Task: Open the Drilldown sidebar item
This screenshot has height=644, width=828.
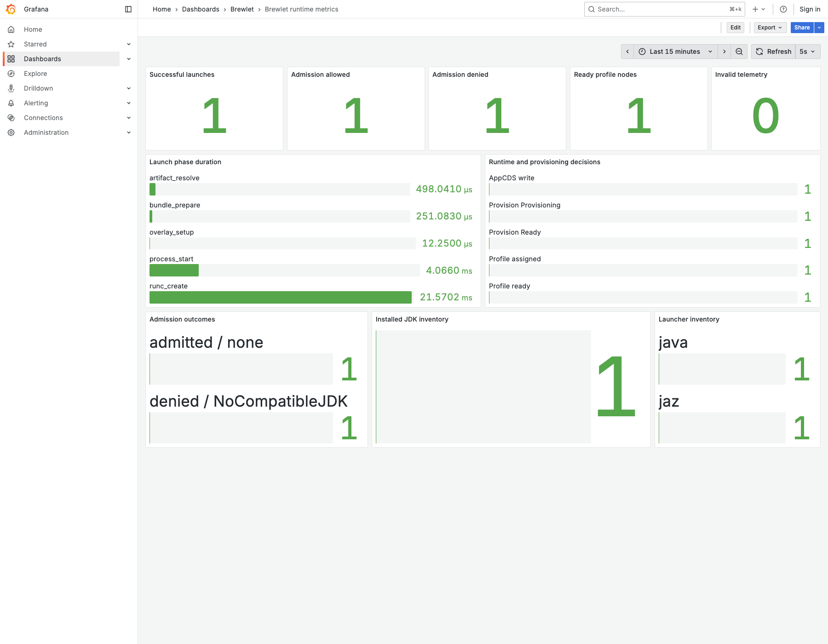Action: 39,88
